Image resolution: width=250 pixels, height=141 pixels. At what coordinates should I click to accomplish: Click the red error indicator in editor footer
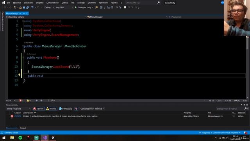click(21, 101)
